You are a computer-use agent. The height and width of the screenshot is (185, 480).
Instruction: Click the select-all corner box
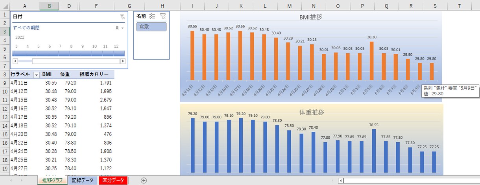5,6
